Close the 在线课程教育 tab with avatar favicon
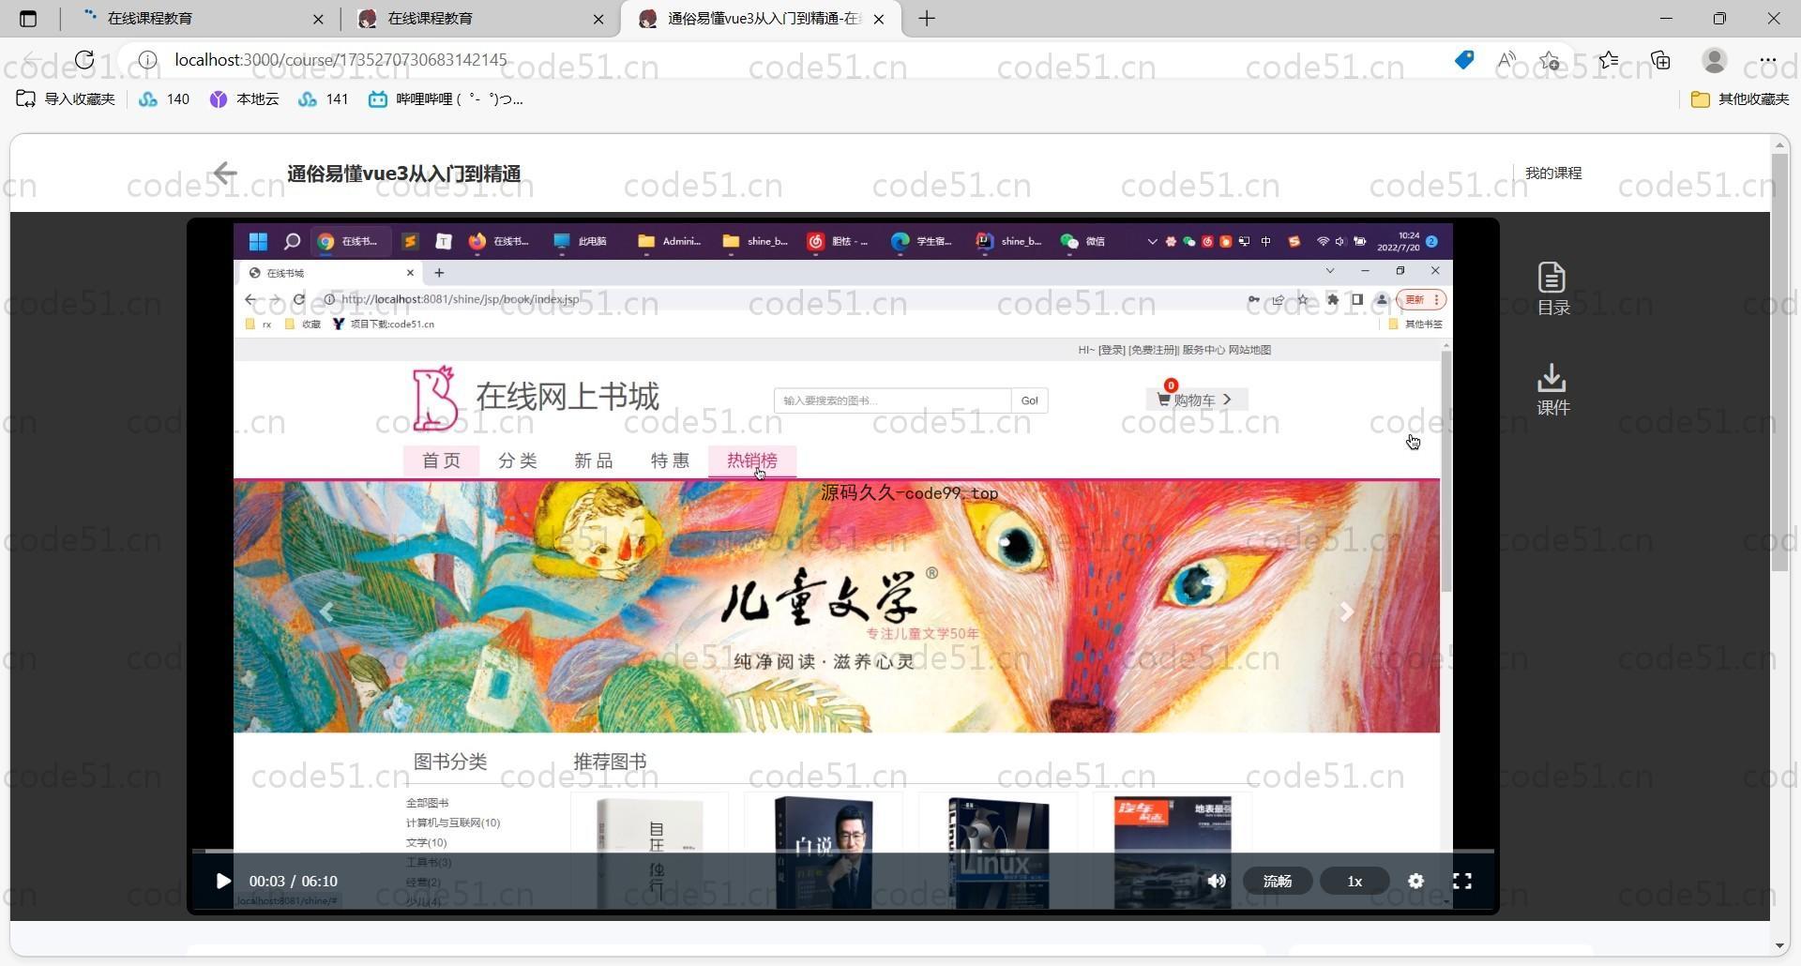1801x966 pixels. tap(598, 19)
